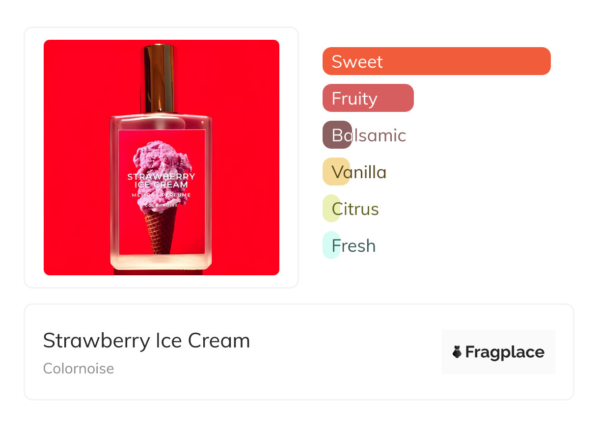Viewport: 598px width, 424px height.
Task: Click the bottle's gold spray cap
Action: [x=159, y=79]
